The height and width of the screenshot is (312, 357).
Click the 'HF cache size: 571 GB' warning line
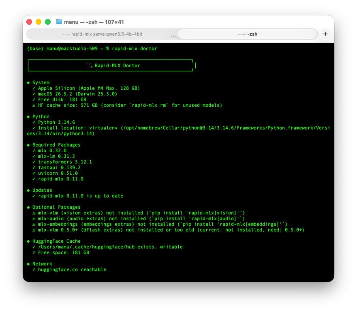130,105
